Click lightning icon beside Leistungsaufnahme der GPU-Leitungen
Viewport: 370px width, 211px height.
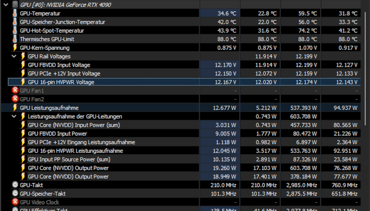click(x=23, y=116)
